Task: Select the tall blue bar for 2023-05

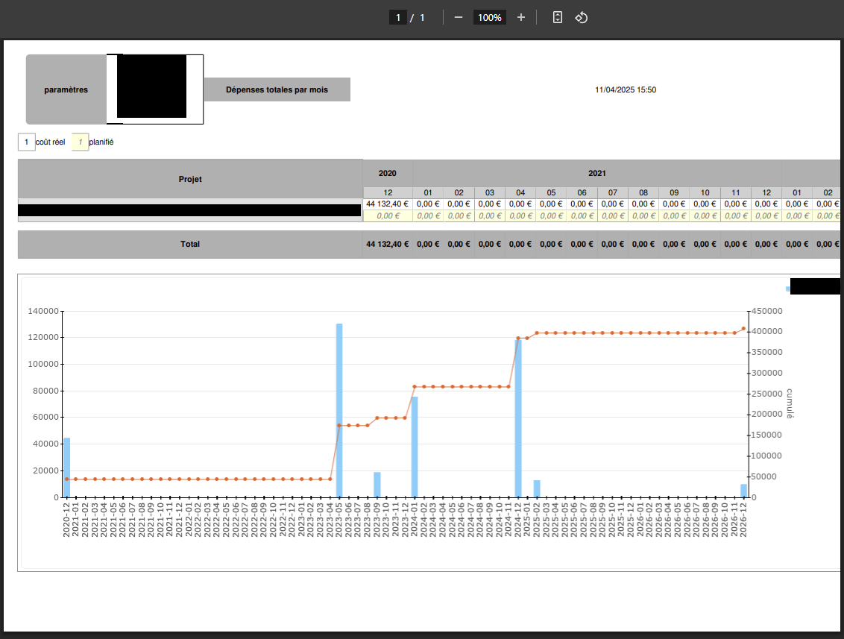Action: (x=339, y=410)
